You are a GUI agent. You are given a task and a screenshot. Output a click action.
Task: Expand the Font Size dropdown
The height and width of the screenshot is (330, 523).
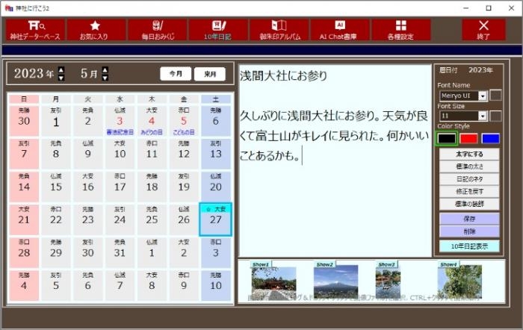coord(483,116)
